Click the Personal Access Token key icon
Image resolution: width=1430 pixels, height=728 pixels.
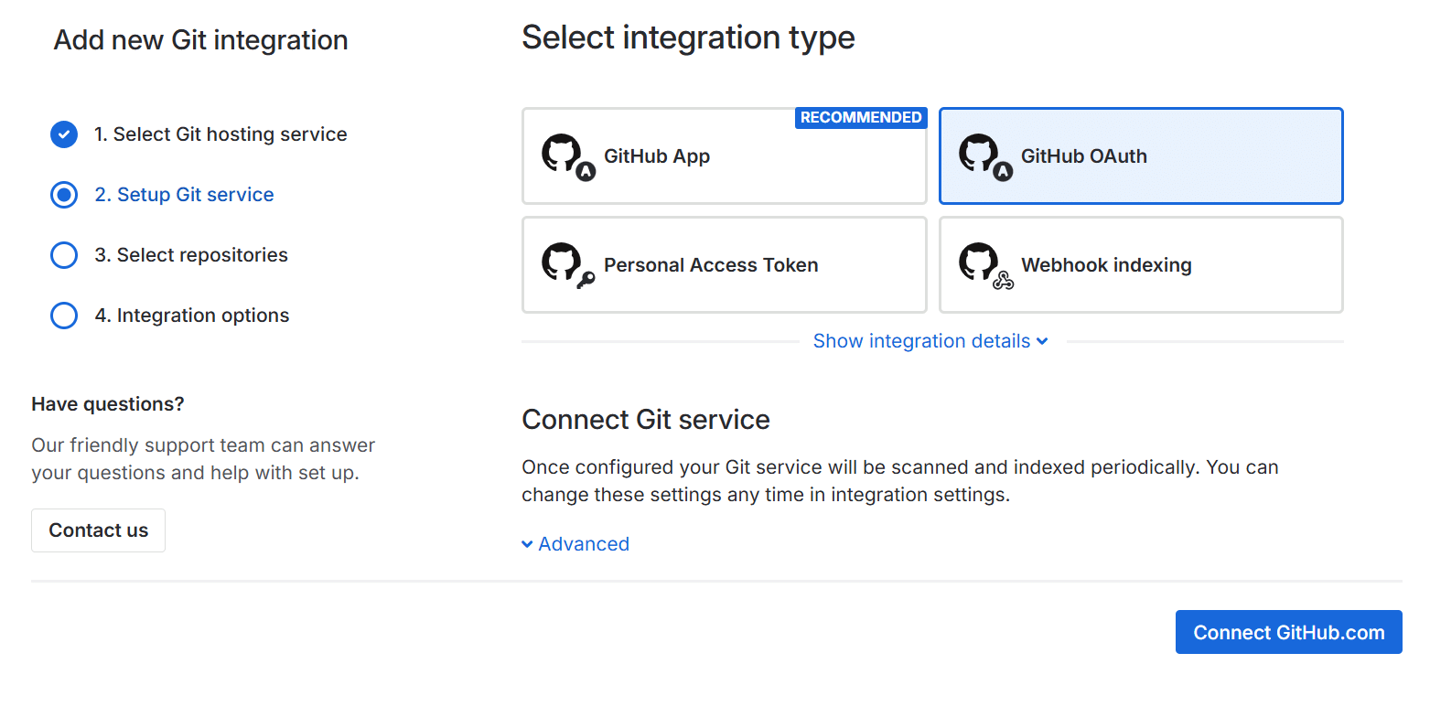pyautogui.click(x=586, y=280)
